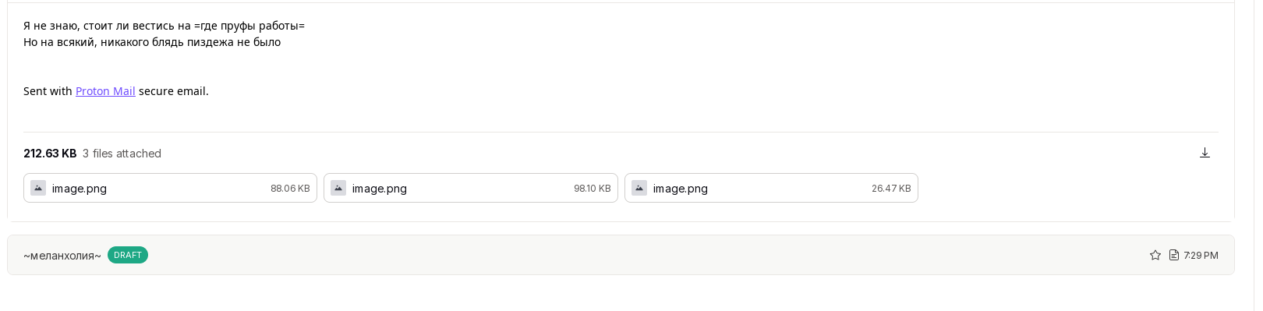The width and height of the screenshot is (1263, 311).
Task: Open the image.png attachment sized 98.10 KB
Action: [x=471, y=188]
